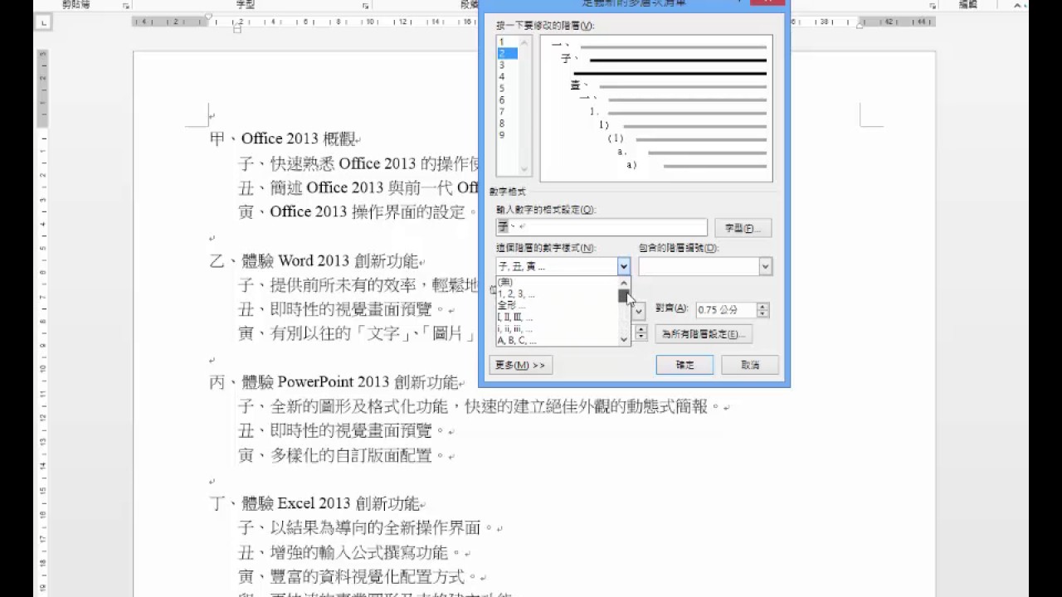
Task: Click the 更多(M) >> button
Action: [520, 365]
